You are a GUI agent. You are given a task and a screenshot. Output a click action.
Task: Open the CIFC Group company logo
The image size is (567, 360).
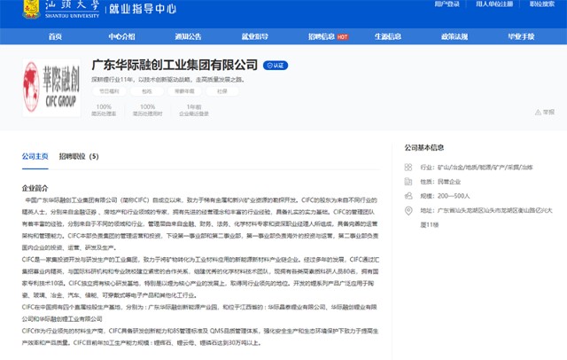(x=51, y=88)
